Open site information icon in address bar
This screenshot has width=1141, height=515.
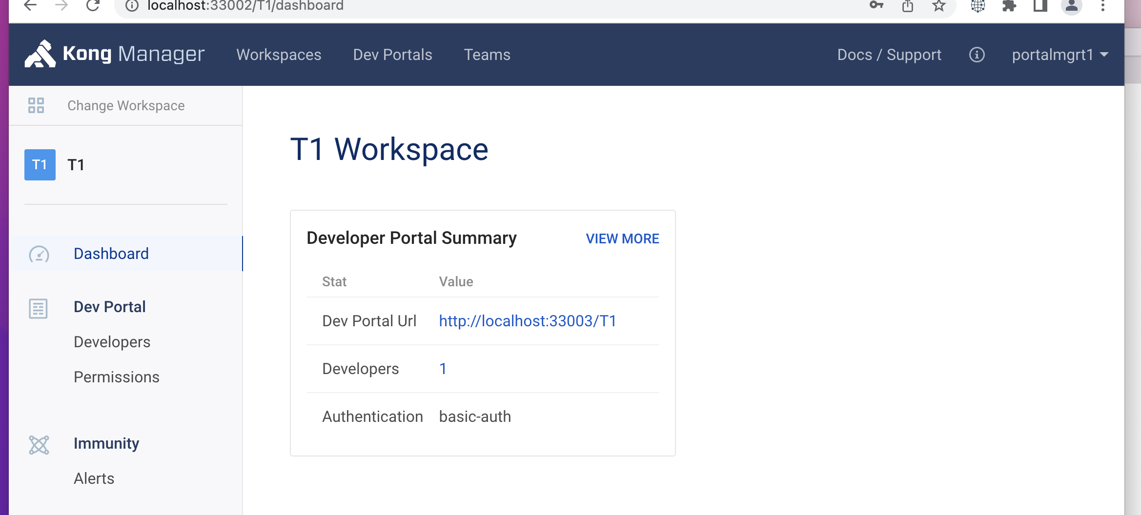[x=132, y=6]
